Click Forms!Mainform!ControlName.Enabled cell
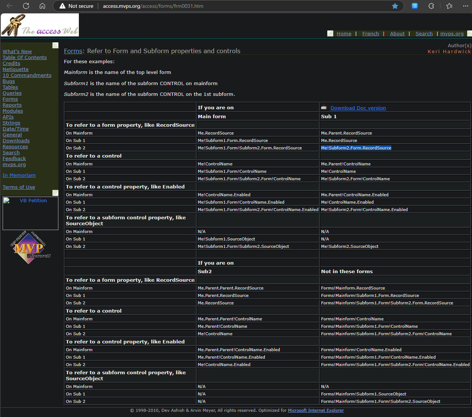This screenshot has width=472, height=417. pos(361,350)
